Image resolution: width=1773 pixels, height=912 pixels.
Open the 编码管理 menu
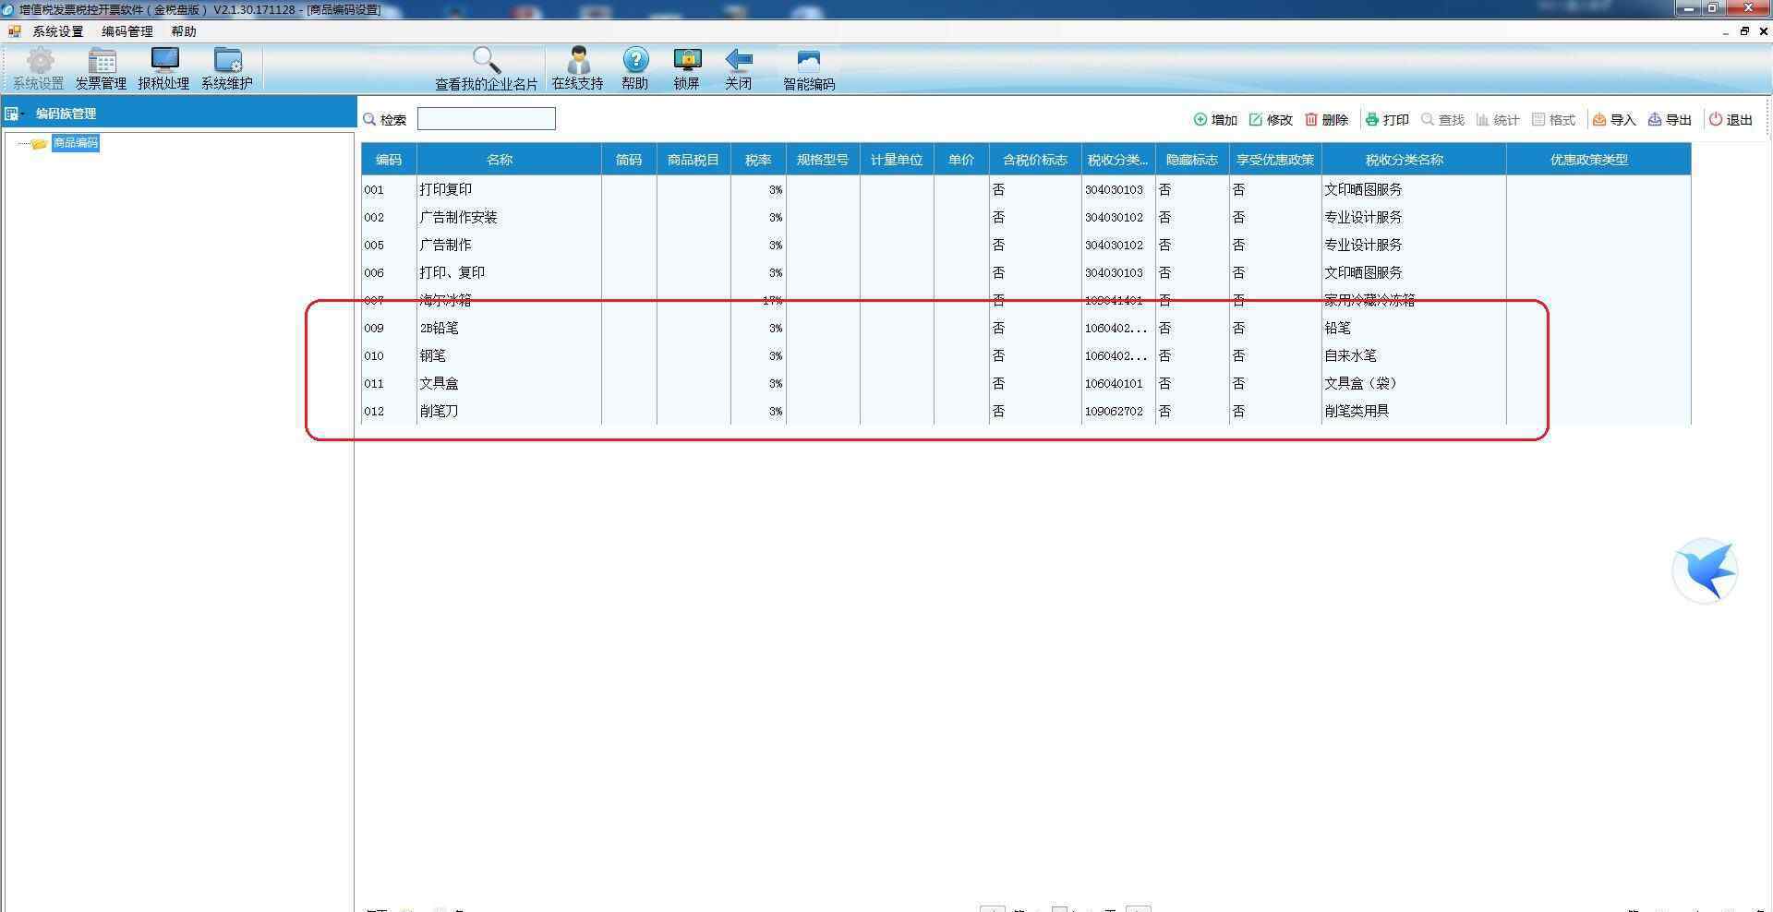tap(127, 31)
